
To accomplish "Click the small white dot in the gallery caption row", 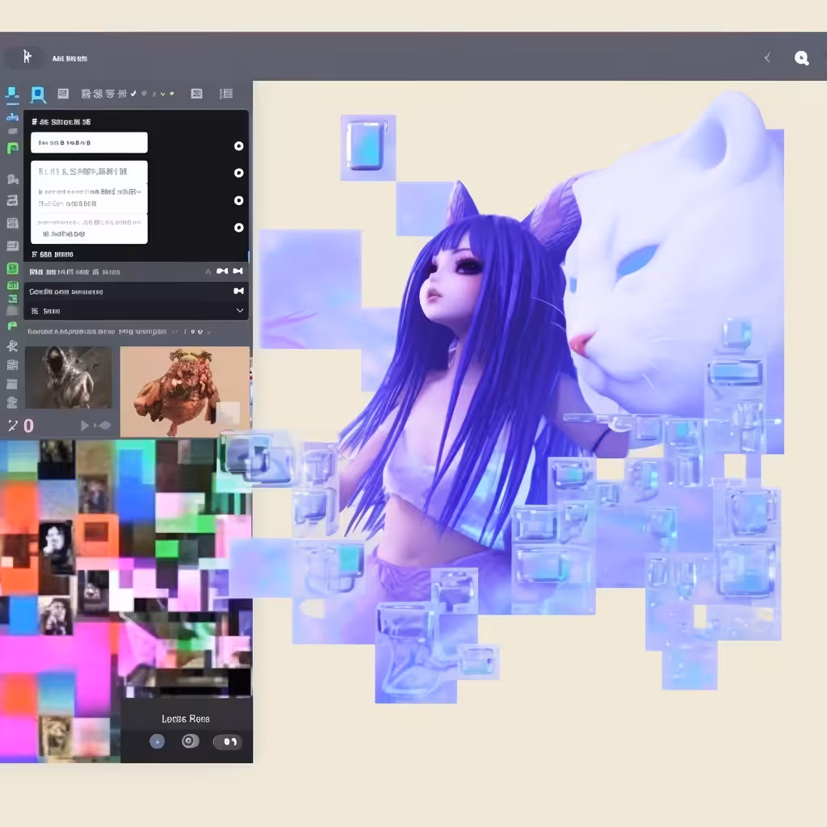I will click(193, 332).
